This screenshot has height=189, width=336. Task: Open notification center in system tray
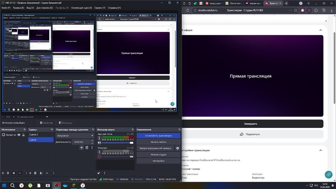333,185
